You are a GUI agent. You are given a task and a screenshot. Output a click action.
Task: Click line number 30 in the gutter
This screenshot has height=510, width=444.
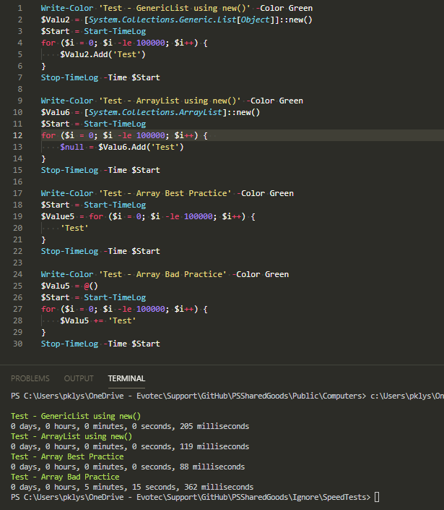click(18, 344)
